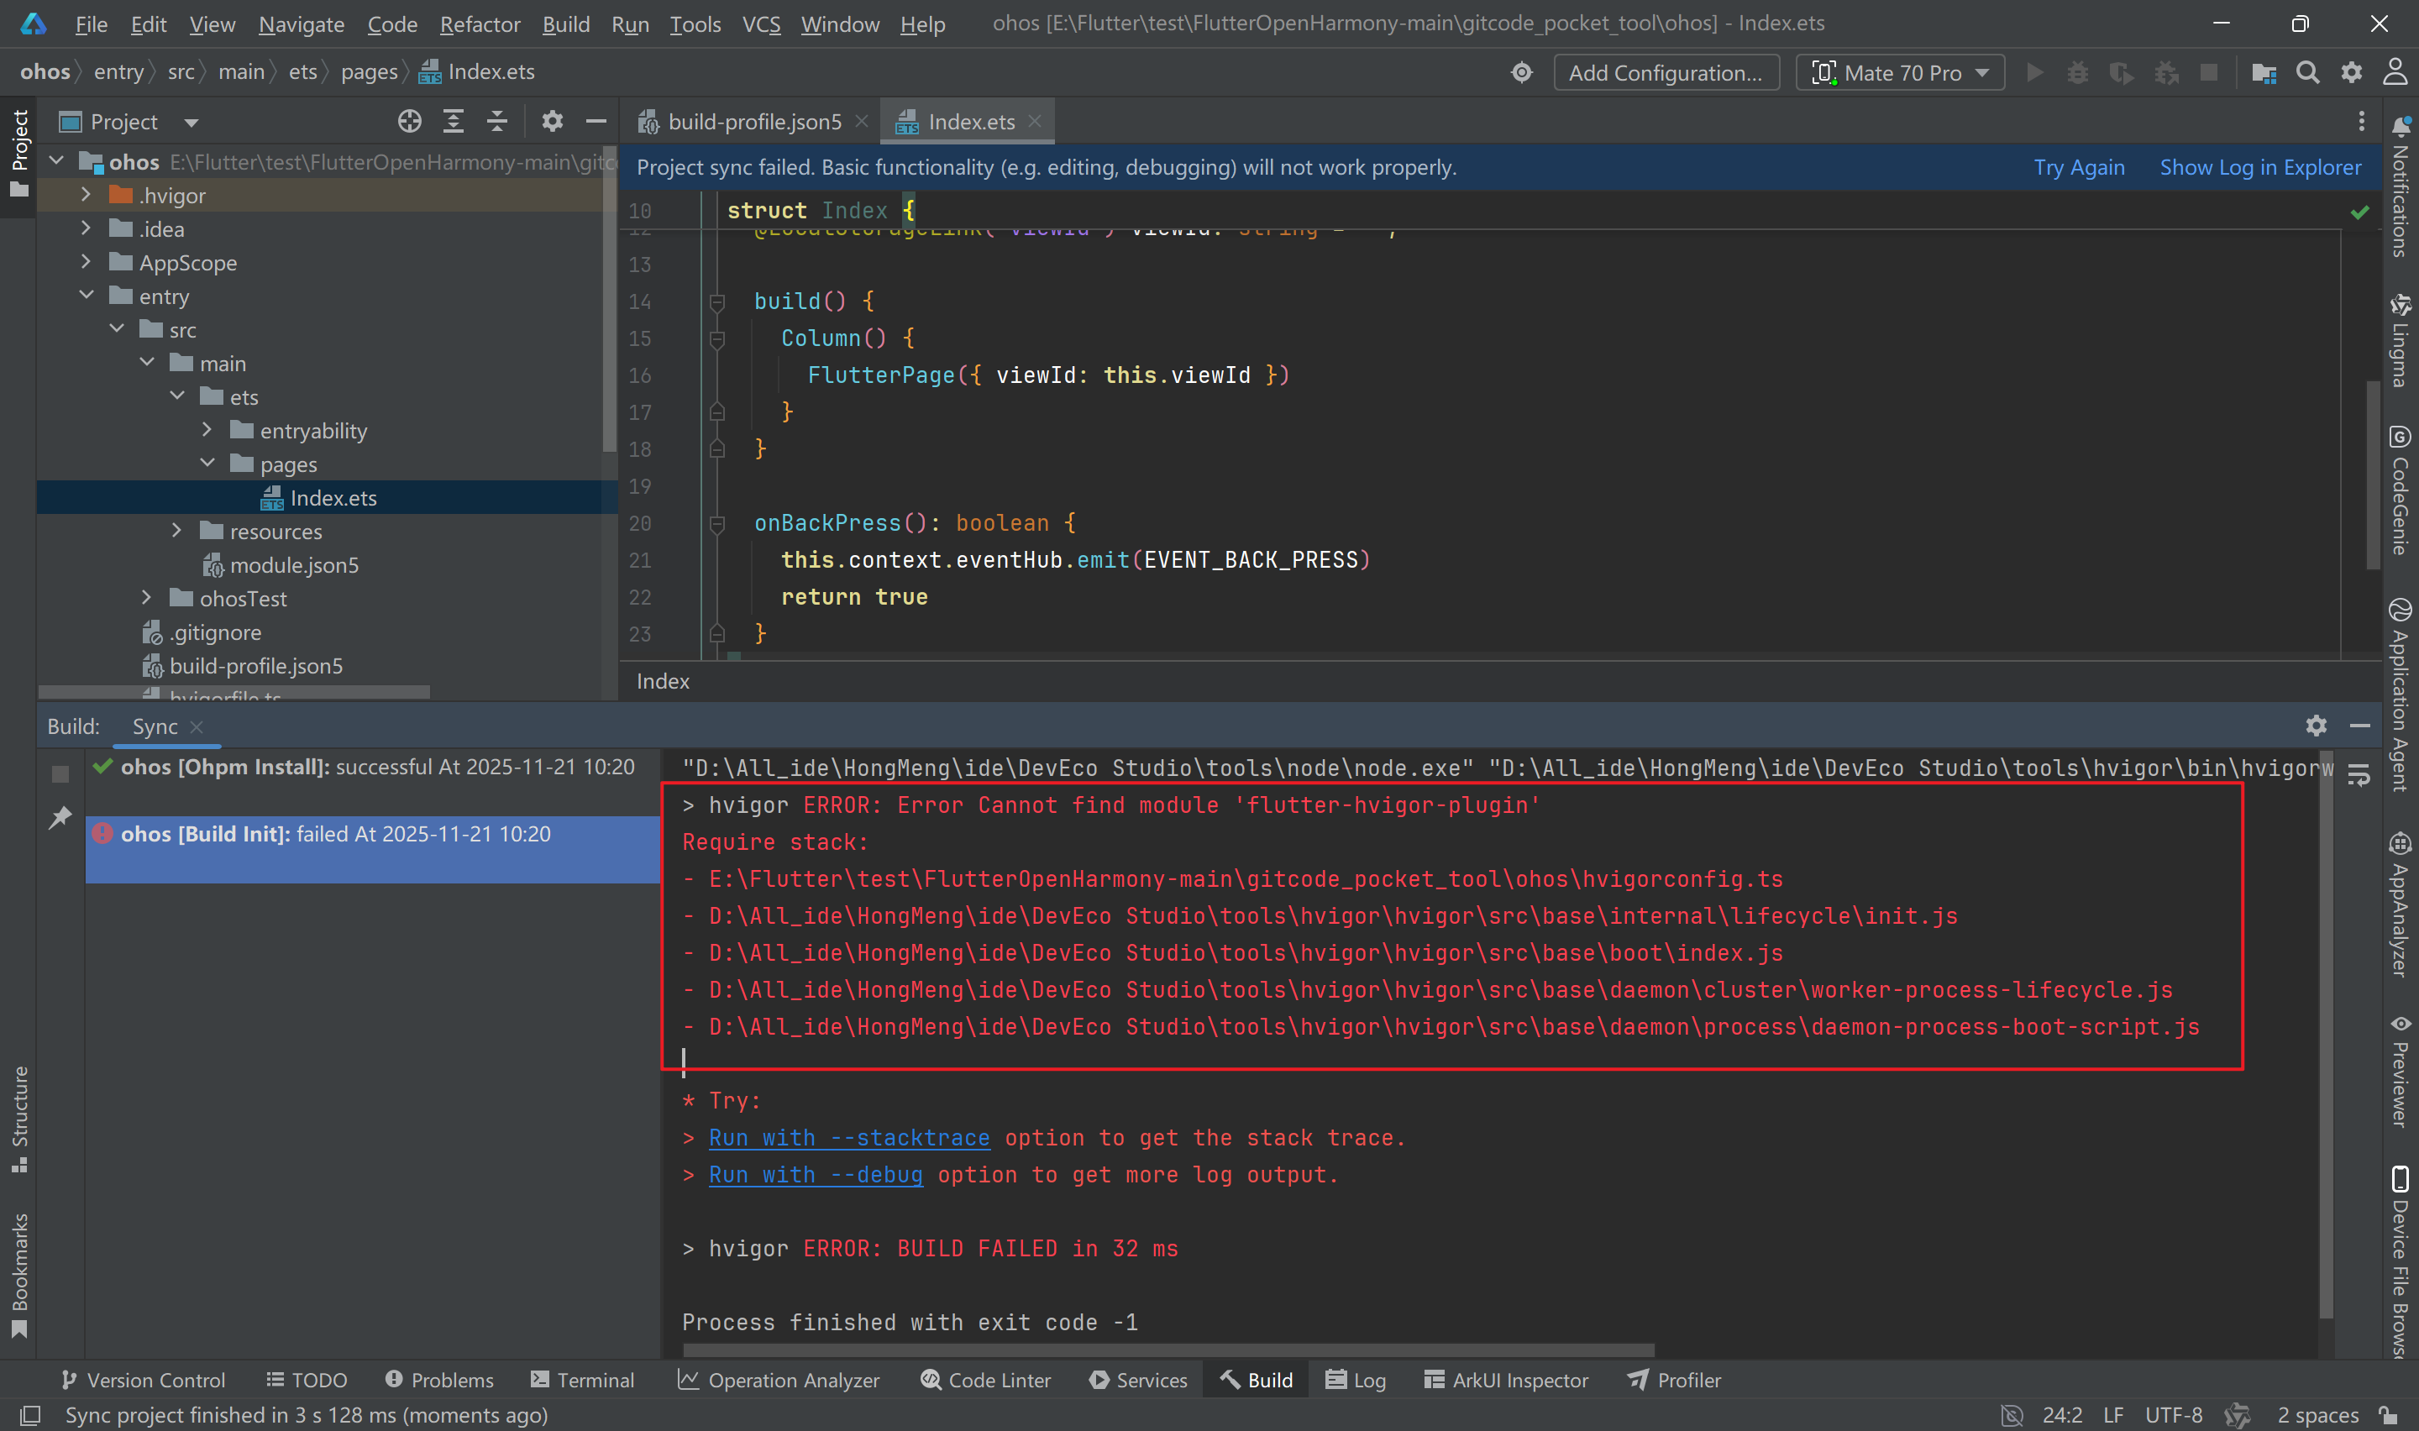Click the Expand All icon in the Project panel
This screenshot has height=1431, width=2419.
pyautogui.click(x=453, y=122)
